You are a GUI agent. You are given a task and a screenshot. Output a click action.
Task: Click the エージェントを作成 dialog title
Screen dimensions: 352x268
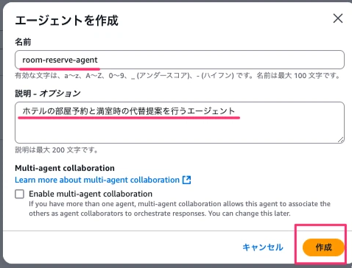tap(67, 21)
